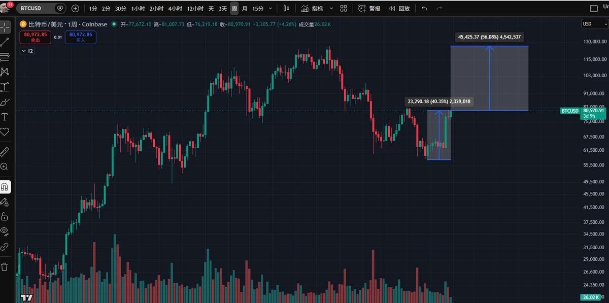The width and height of the screenshot is (609, 303).
Task: Switch to the 30分 timeframe
Action: pos(121,9)
